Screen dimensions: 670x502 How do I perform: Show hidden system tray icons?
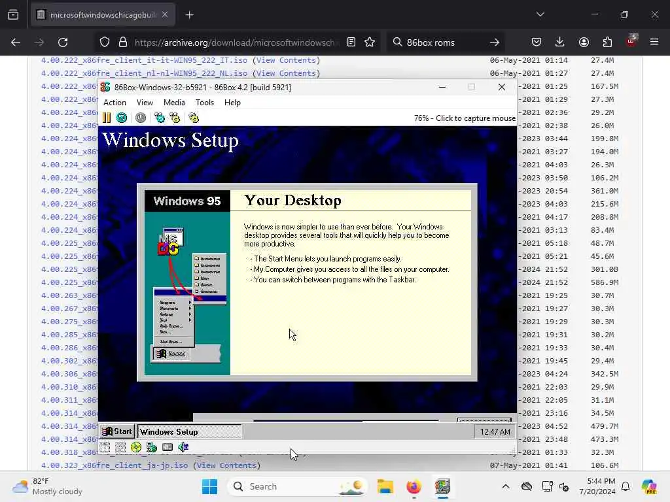(x=506, y=486)
